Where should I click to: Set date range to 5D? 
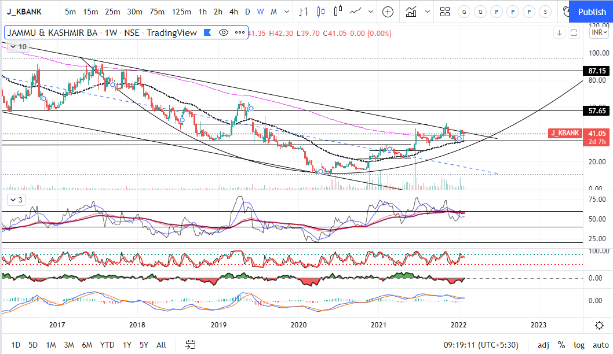pos(33,345)
